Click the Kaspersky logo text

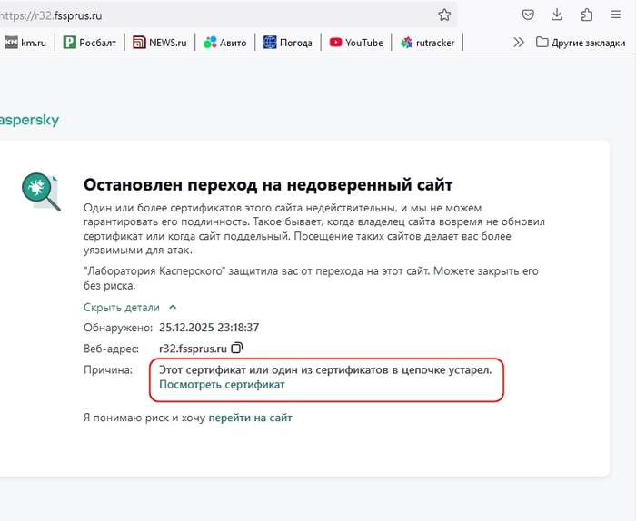point(29,120)
